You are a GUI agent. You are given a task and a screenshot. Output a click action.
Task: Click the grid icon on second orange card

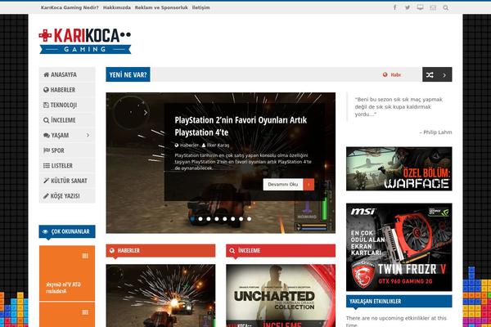[85, 312]
